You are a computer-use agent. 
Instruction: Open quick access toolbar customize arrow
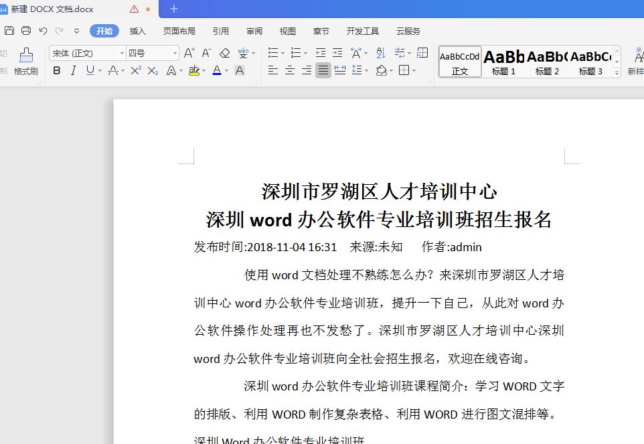click(x=76, y=31)
